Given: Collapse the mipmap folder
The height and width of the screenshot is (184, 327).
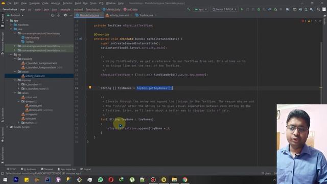Looking at the screenshot, I should (15, 80).
